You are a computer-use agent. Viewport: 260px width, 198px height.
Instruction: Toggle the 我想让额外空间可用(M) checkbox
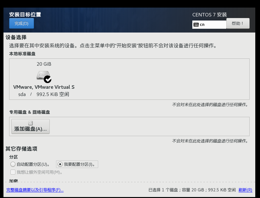pyautogui.click(x=13, y=172)
